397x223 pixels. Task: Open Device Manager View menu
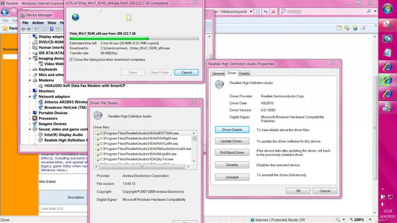[52, 23]
